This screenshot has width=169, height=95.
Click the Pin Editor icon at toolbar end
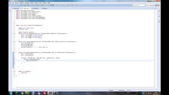(x=79, y=5)
